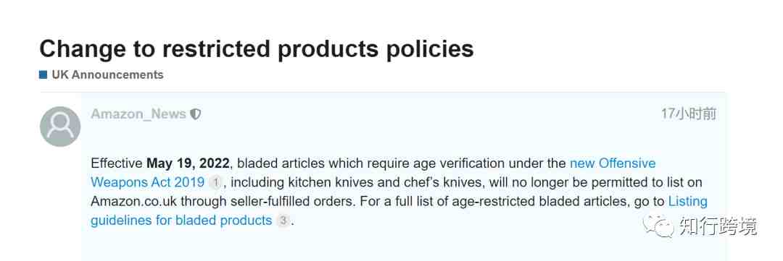Open the Amazon_News profile avatar

pos(60,127)
